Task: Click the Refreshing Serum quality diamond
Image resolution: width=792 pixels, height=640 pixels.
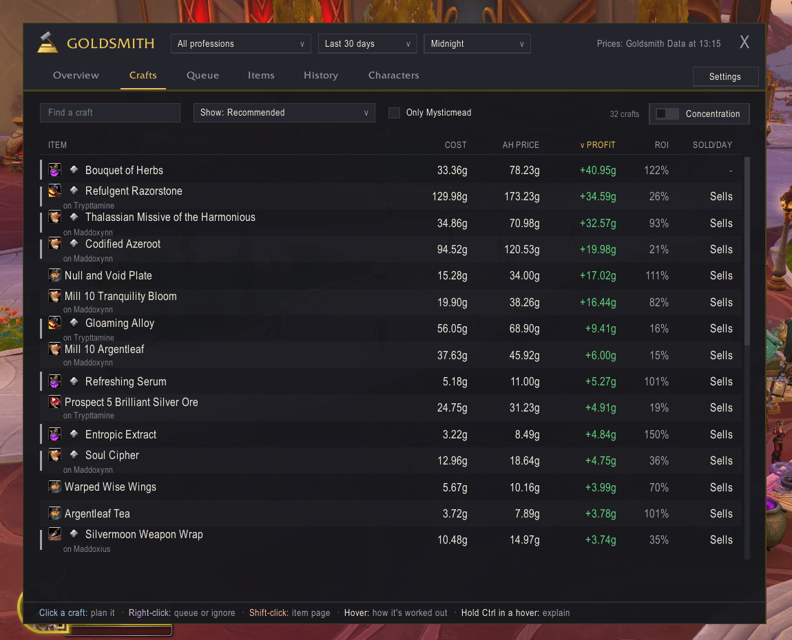Action: (74, 381)
